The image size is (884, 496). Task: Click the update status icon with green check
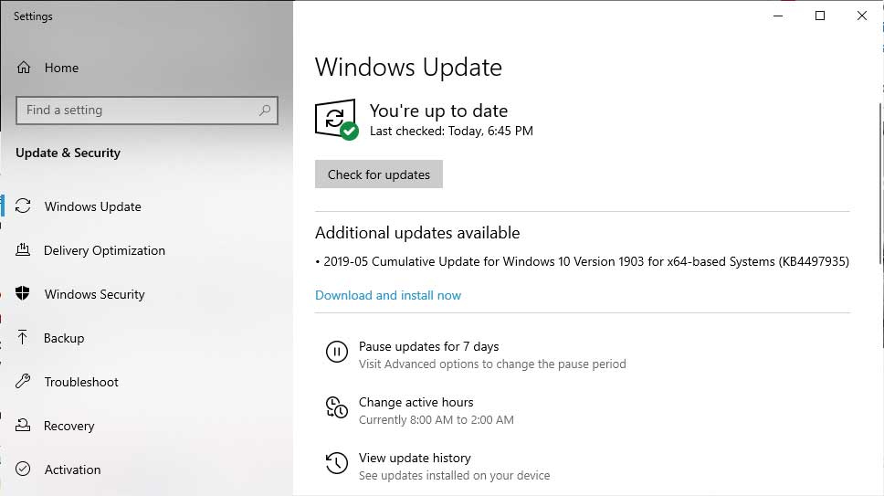[337, 120]
